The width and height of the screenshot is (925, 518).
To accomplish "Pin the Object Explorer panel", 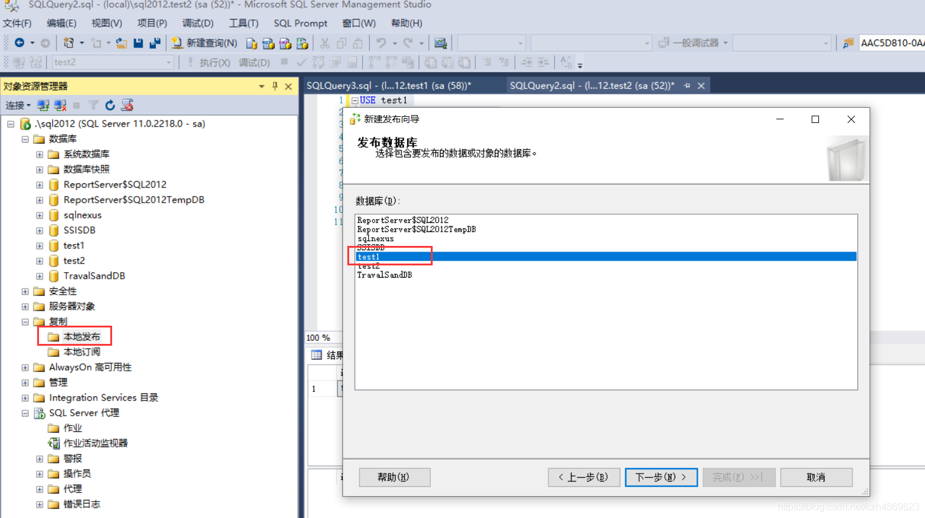I will (x=275, y=86).
